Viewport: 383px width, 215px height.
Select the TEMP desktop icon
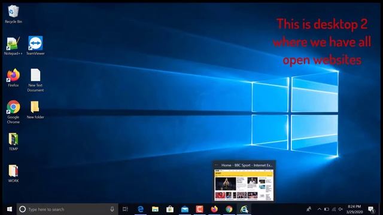(13, 142)
